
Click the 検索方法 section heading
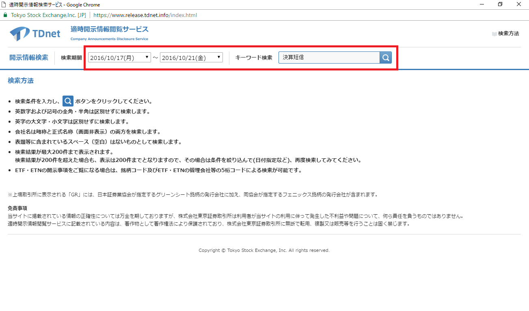21,81
